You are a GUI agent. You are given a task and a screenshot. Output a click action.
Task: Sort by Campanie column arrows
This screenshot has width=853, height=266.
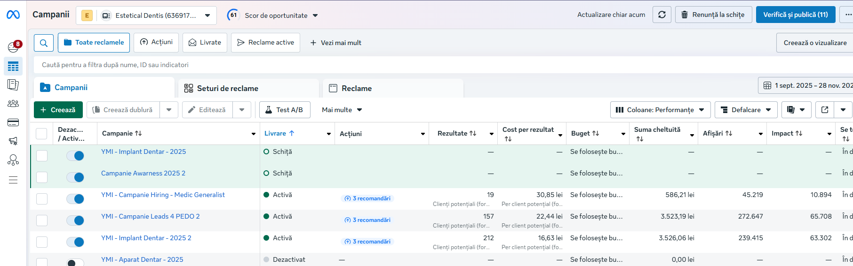tap(138, 133)
